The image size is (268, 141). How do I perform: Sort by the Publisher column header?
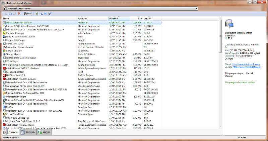pyautogui.click(x=93, y=18)
